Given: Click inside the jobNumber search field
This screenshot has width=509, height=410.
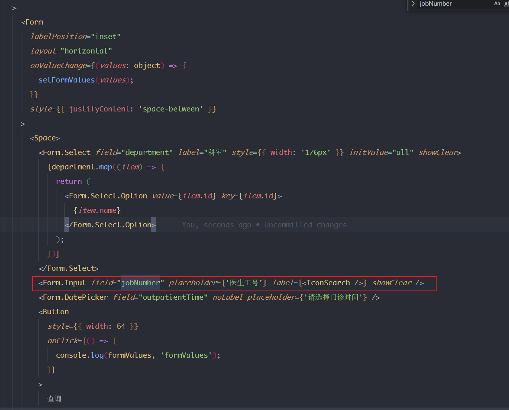Looking at the screenshot, I should (443, 4).
